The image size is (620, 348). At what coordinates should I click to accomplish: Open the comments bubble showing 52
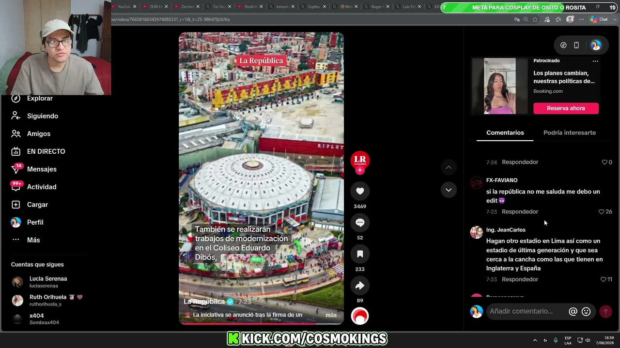click(x=360, y=222)
